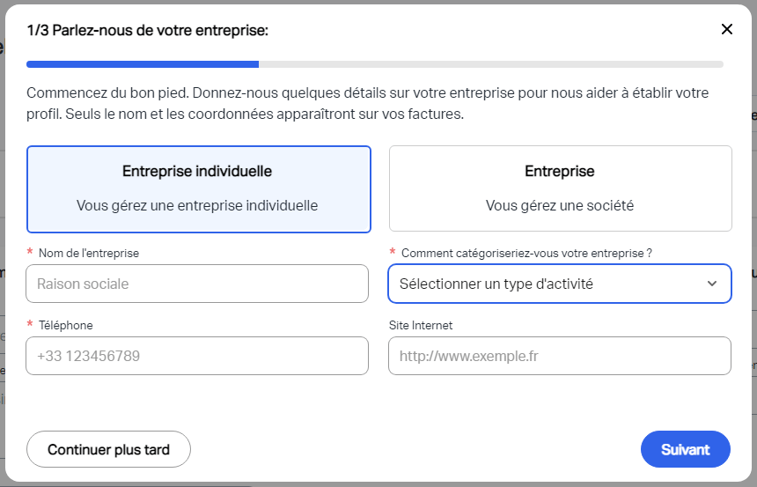Click into the Téléphone number field
This screenshot has width=757, height=487.
[197, 356]
